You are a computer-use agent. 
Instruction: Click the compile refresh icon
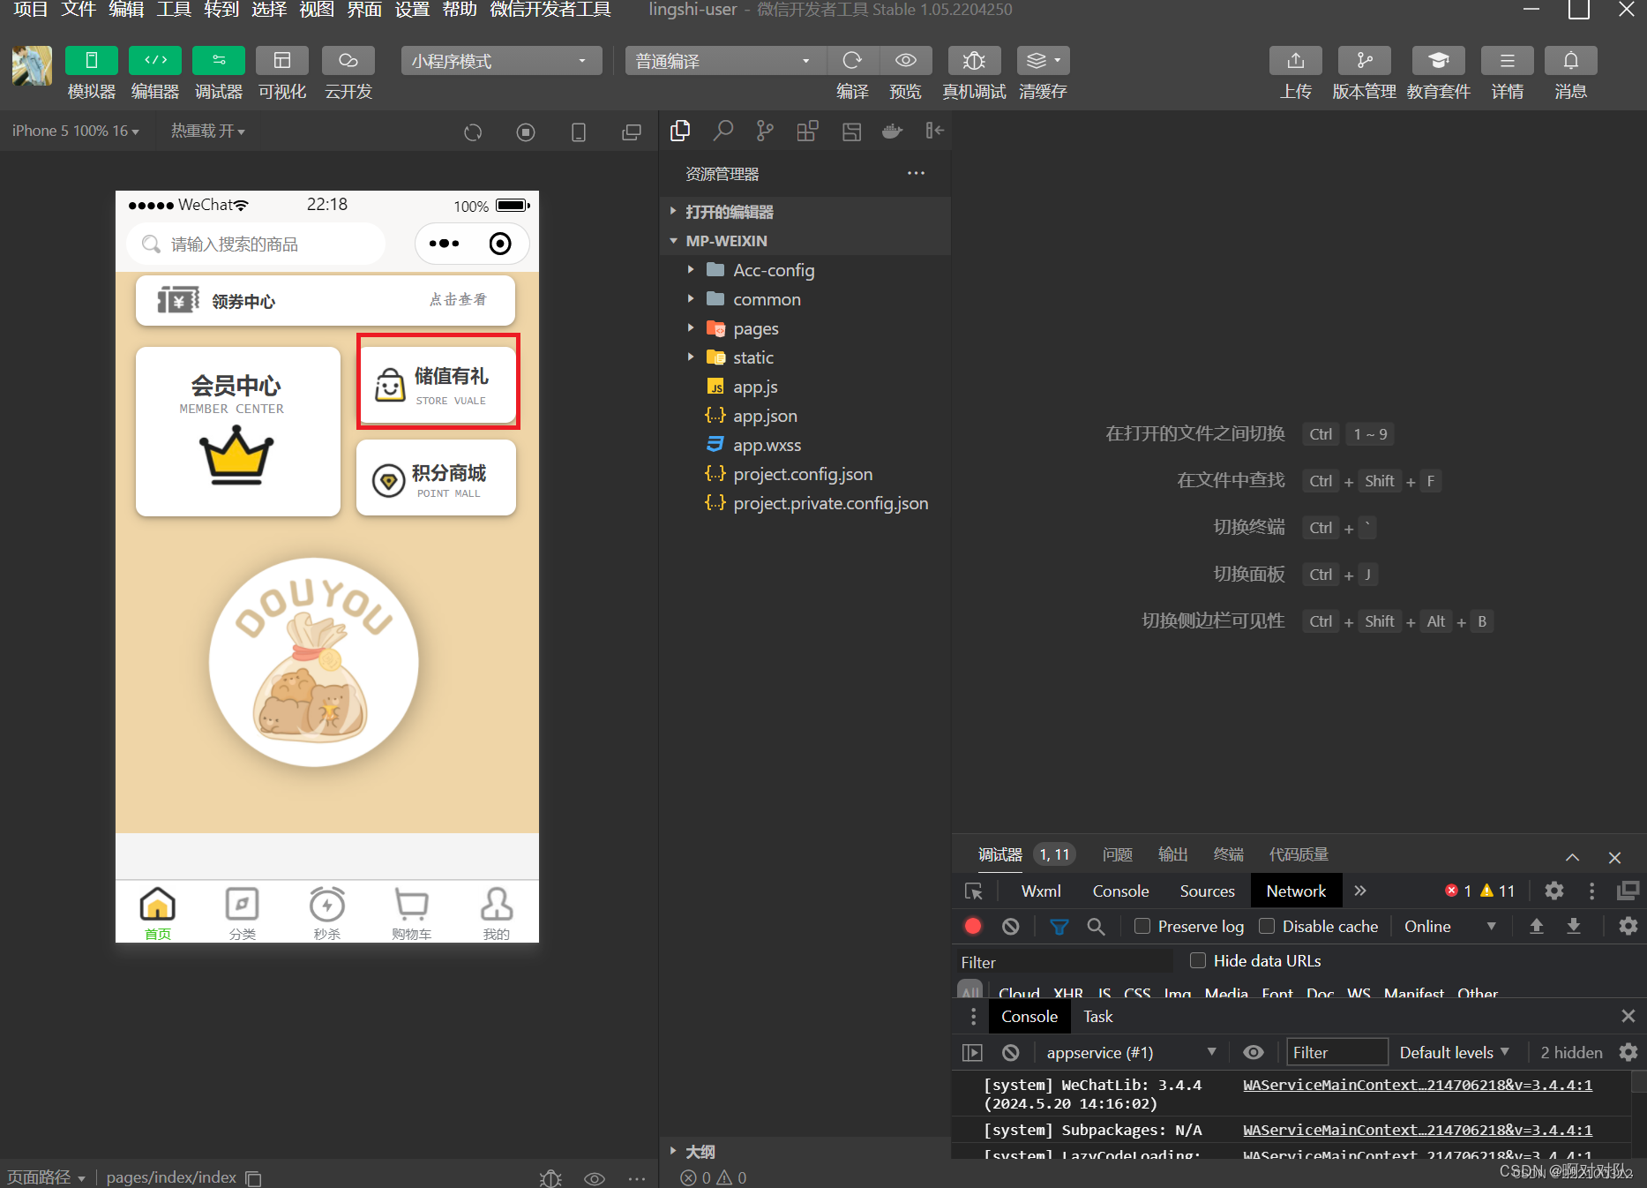[852, 61]
